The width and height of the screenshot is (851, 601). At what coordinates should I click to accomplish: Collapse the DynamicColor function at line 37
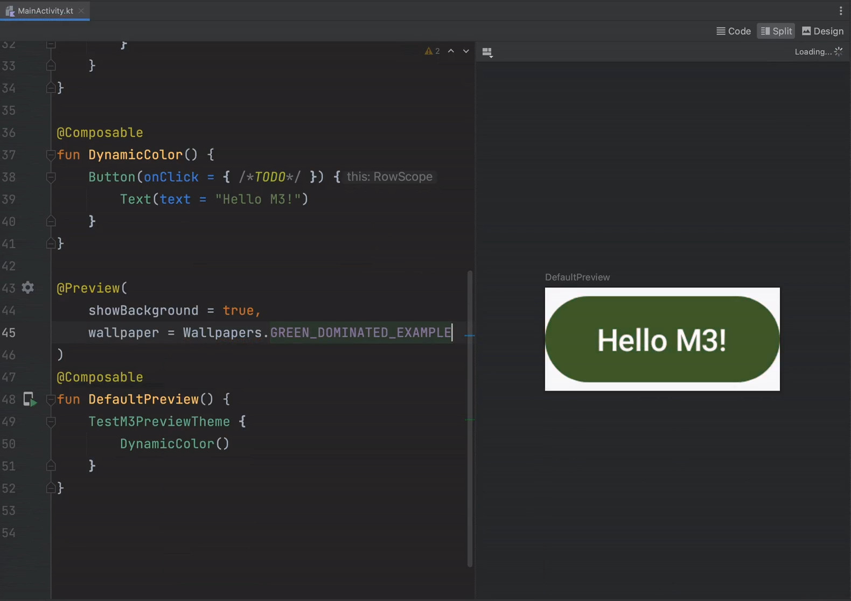pyautogui.click(x=51, y=155)
